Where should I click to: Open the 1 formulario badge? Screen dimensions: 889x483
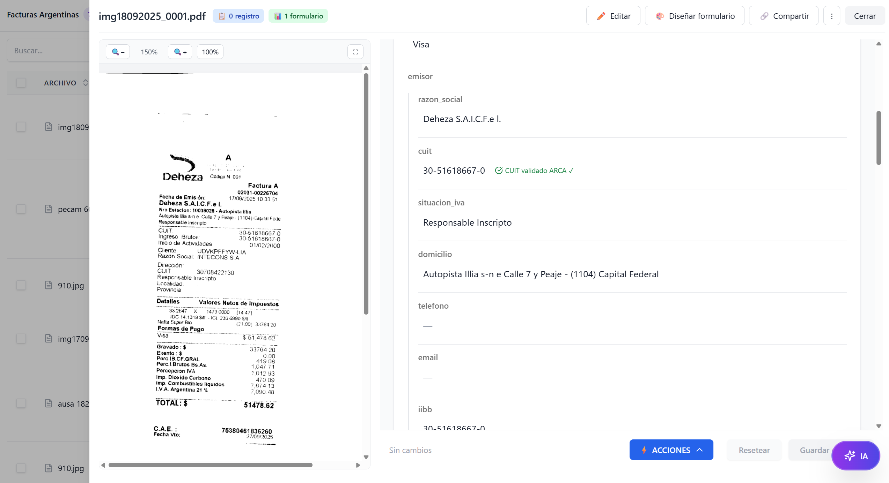299,16
